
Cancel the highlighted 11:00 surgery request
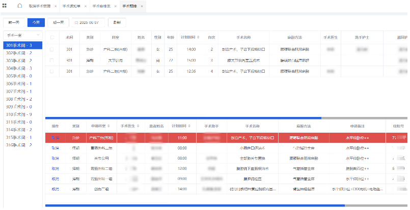(x=55, y=138)
